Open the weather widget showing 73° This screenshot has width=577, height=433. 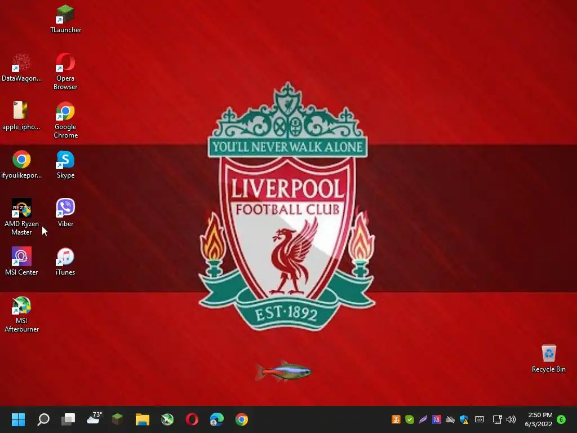point(94,418)
